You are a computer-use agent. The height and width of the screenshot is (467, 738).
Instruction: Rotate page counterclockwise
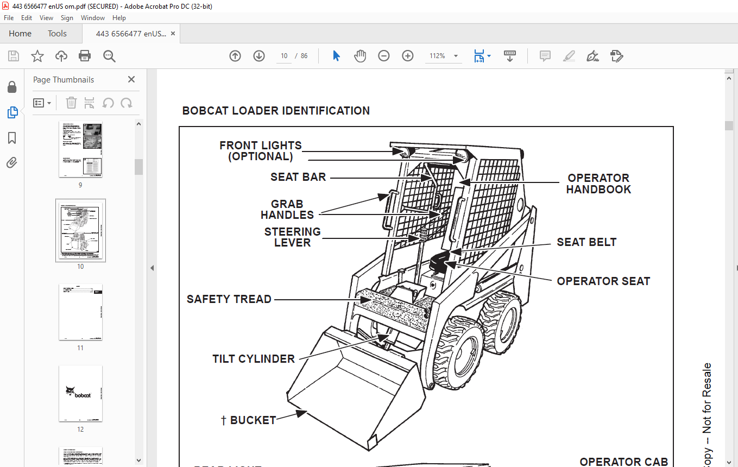point(108,103)
